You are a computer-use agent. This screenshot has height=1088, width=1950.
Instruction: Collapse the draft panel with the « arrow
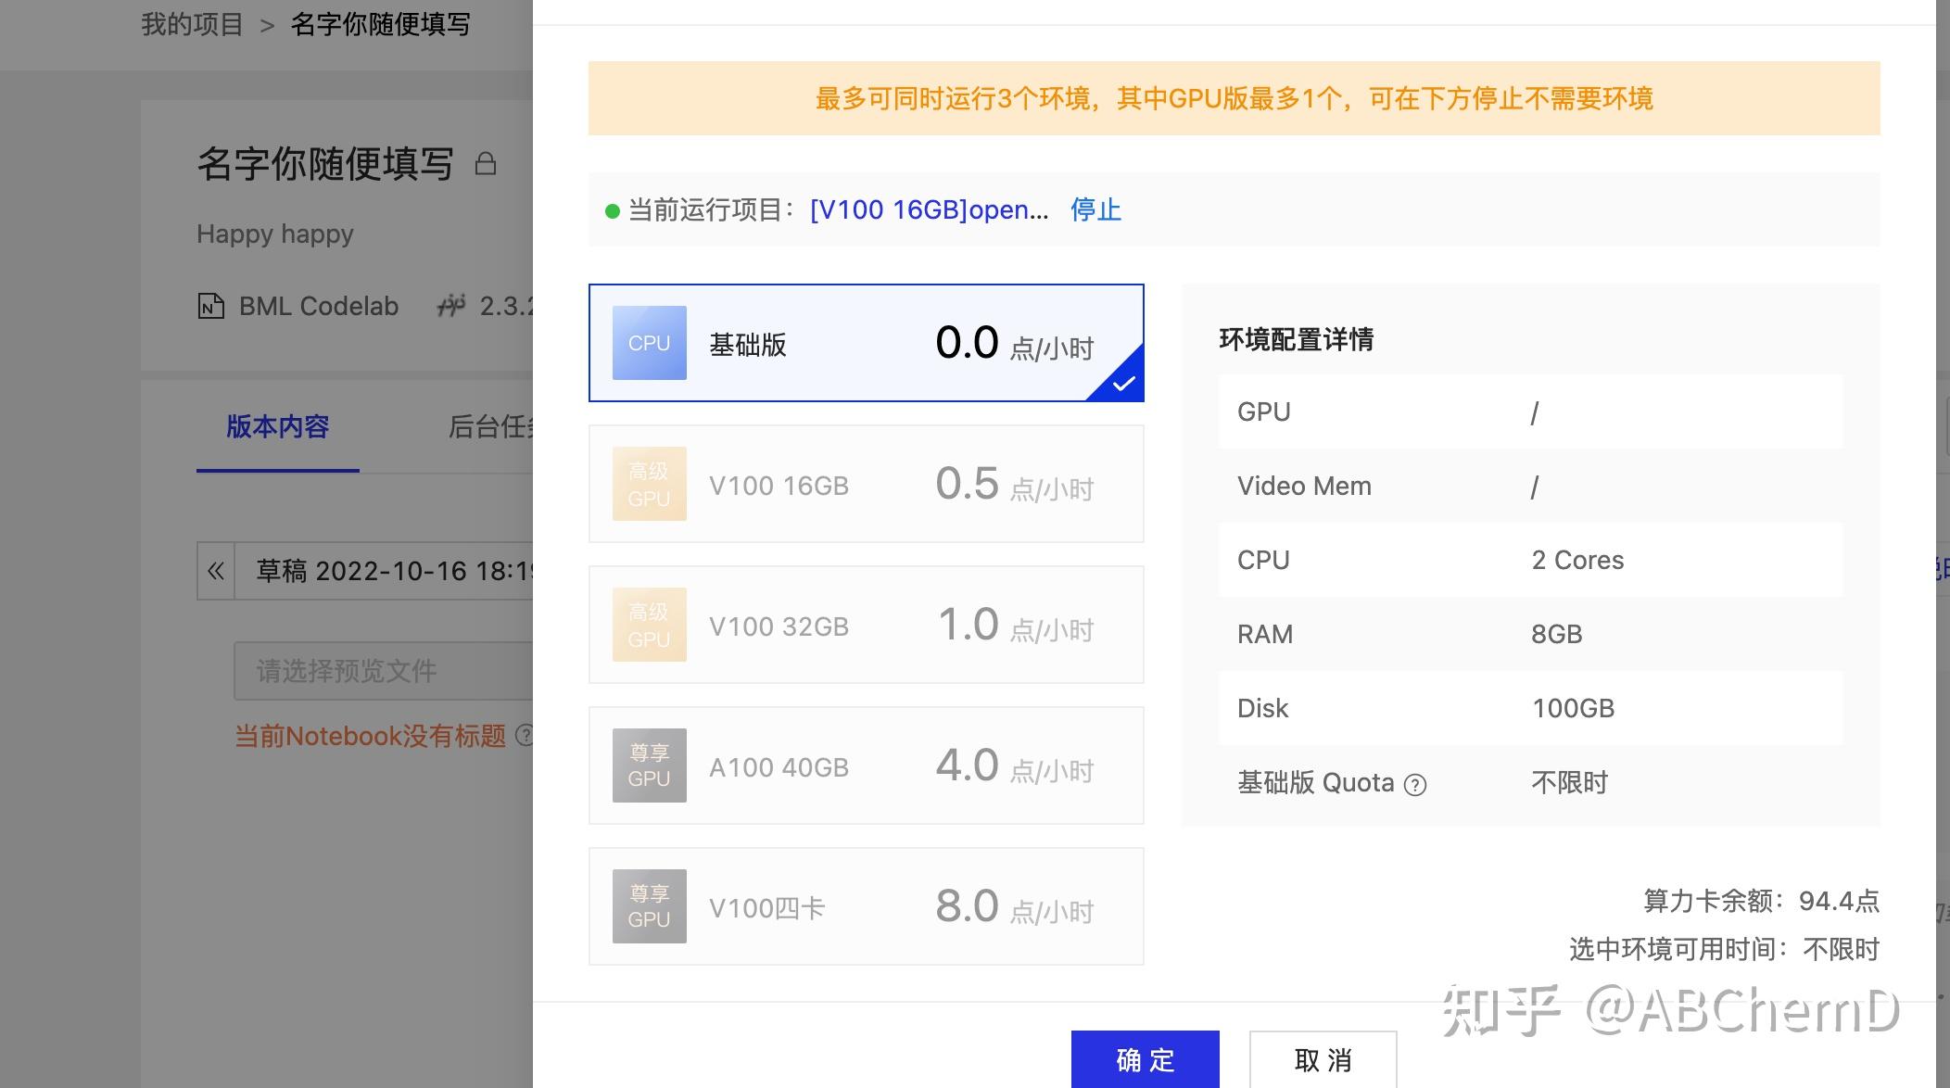(x=215, y=571)
